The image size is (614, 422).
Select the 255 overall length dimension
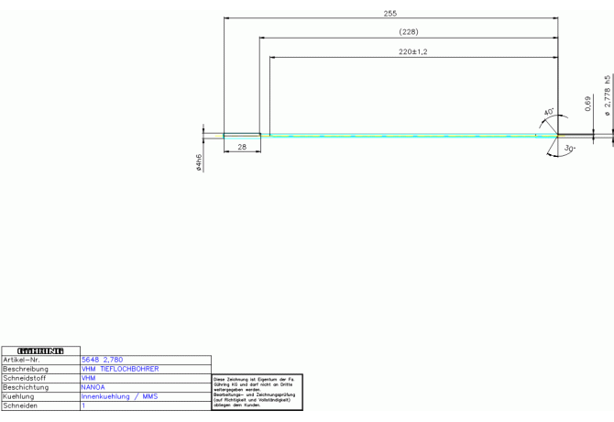[390, 14]
